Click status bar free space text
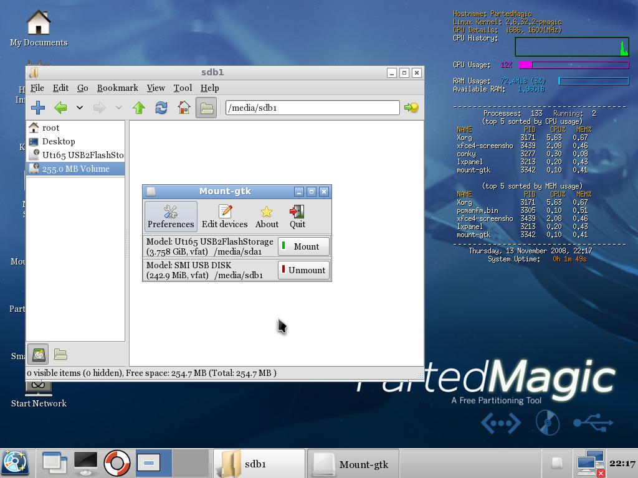The width and height of the screenshot is (638, 478). coord(201,373)
